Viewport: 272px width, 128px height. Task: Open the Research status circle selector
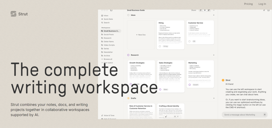tap(128, 55)
